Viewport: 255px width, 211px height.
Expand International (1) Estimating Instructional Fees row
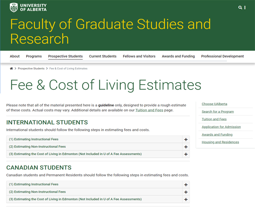coord(98,139)
